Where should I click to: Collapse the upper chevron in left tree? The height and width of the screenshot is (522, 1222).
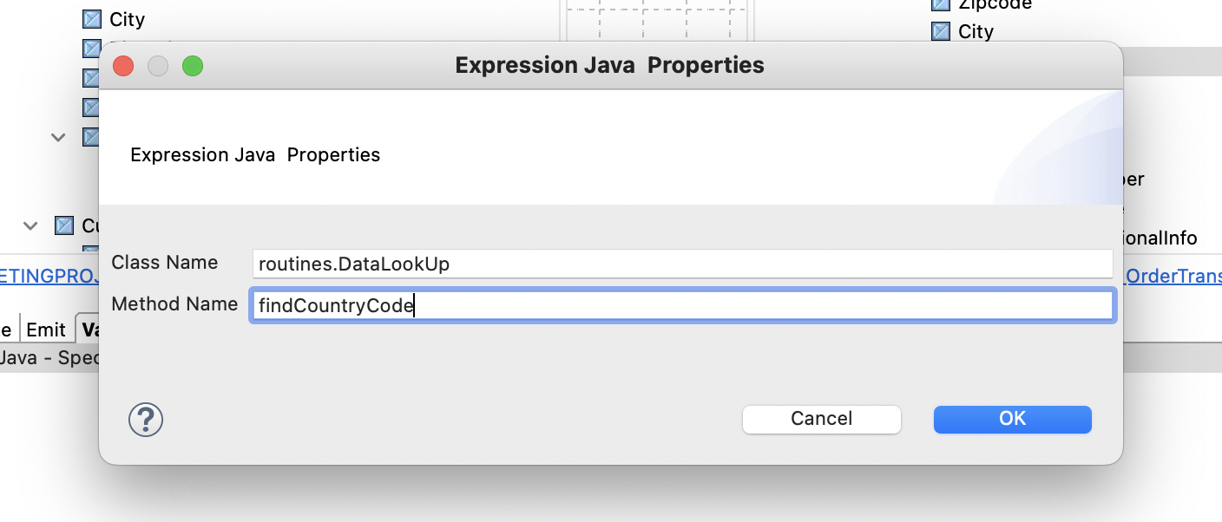58,137
